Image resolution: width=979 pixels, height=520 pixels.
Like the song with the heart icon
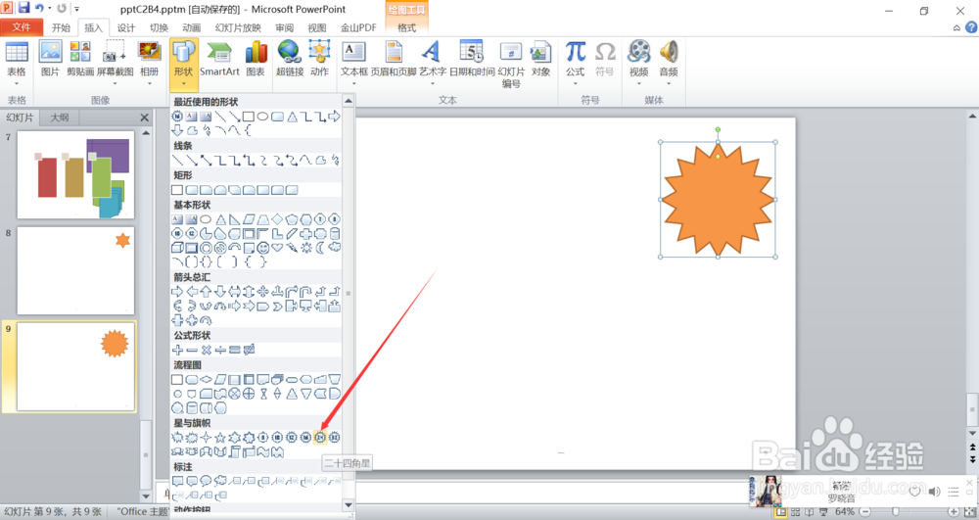tap(914, 492)
